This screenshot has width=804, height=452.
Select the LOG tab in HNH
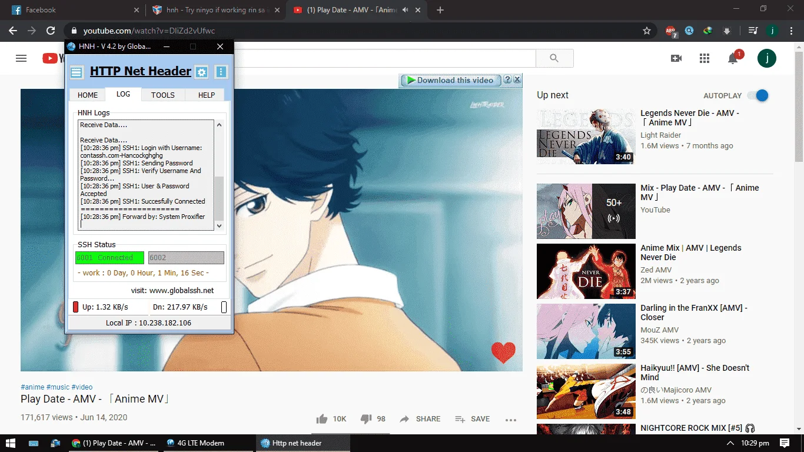click(123, 94)
